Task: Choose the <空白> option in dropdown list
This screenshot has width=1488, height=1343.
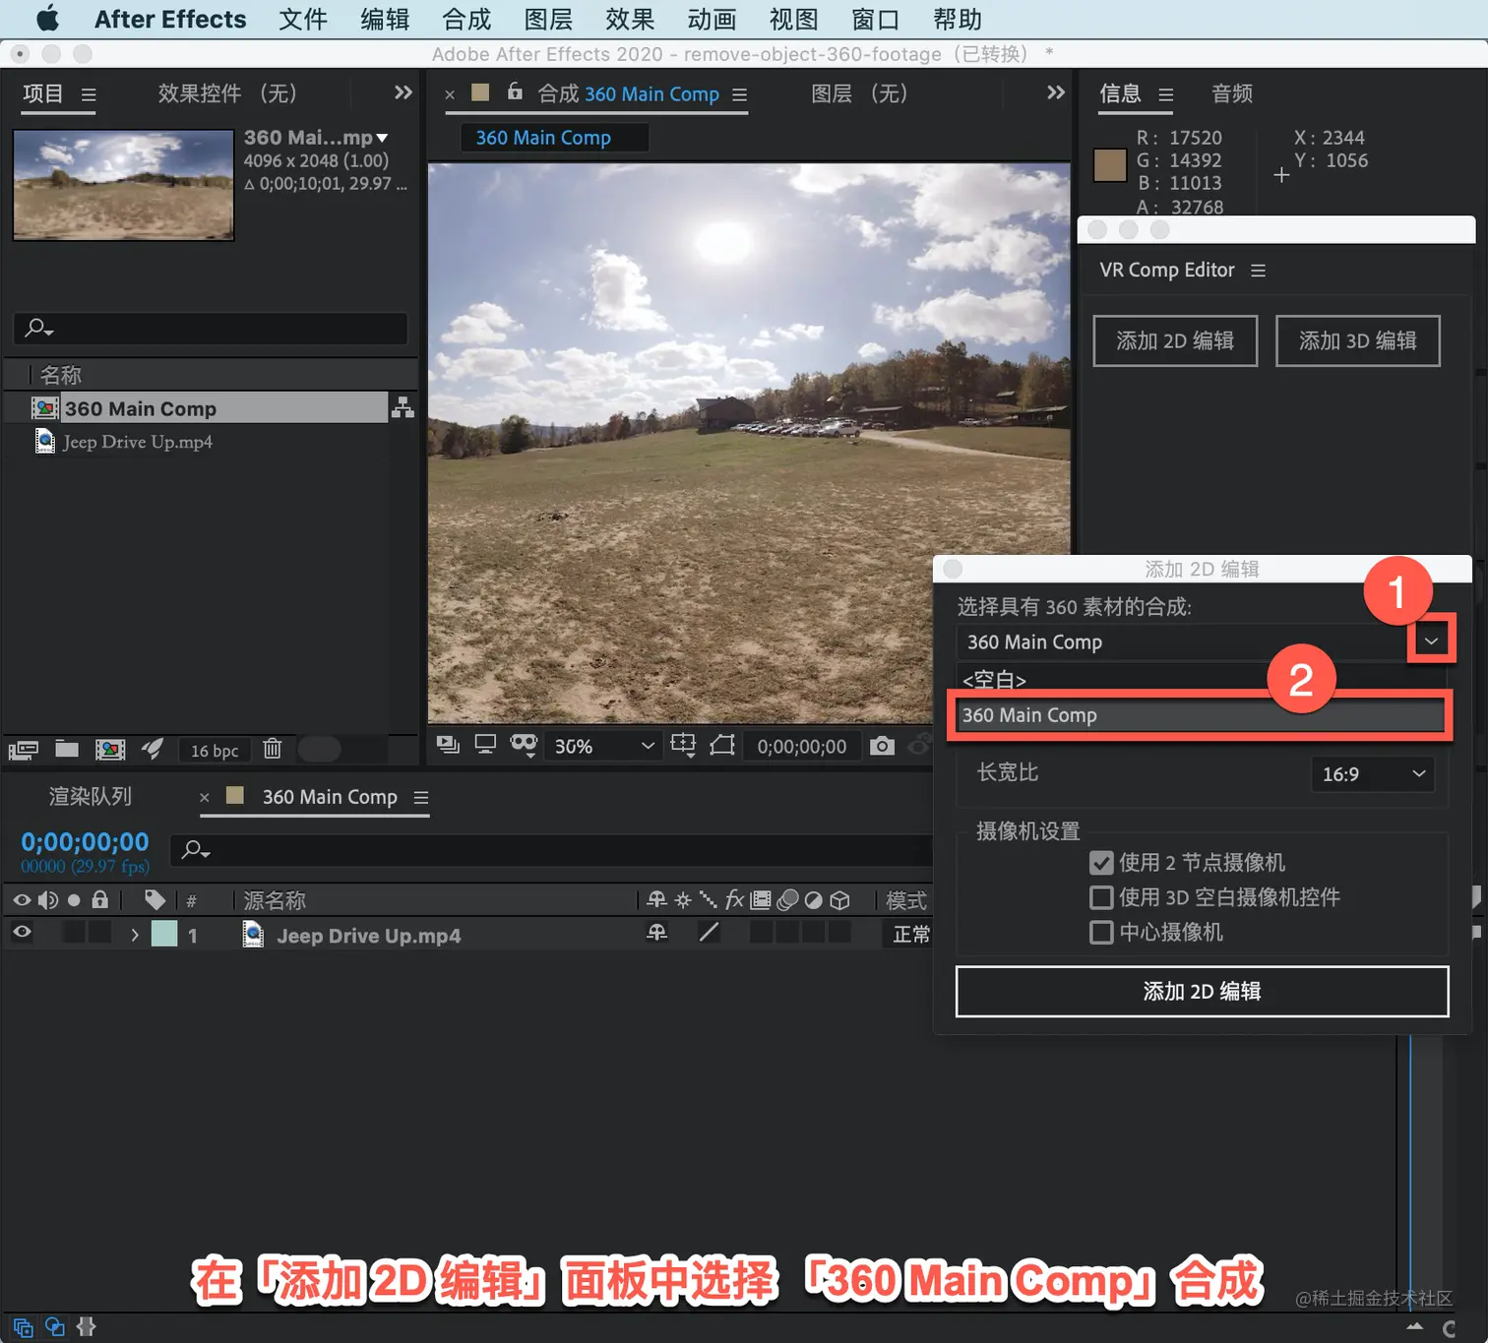Action: 1200,679
